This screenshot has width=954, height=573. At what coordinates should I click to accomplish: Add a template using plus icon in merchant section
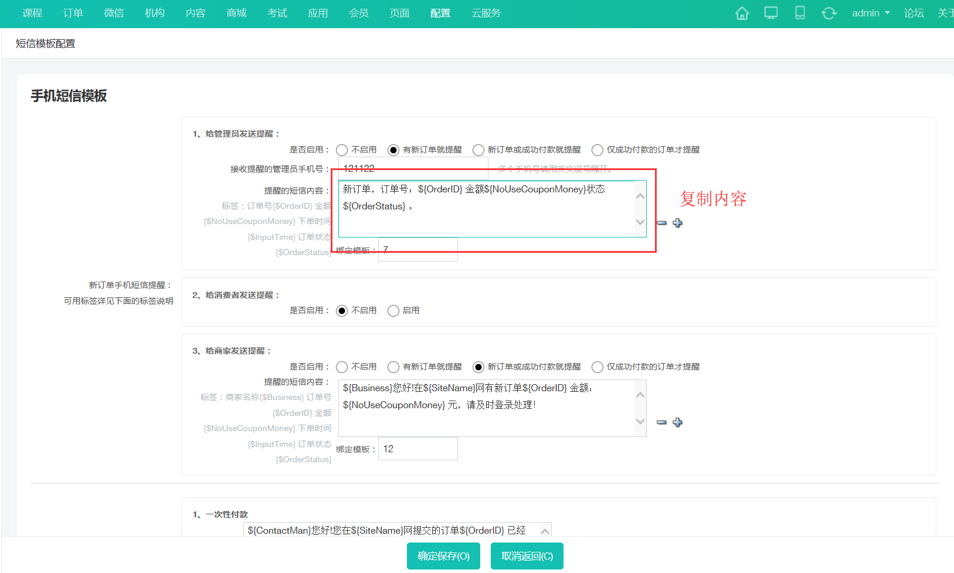click(x=677, y=422)
